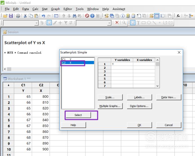
Task: Click the red X delete icon
Action: coord(117,23)
